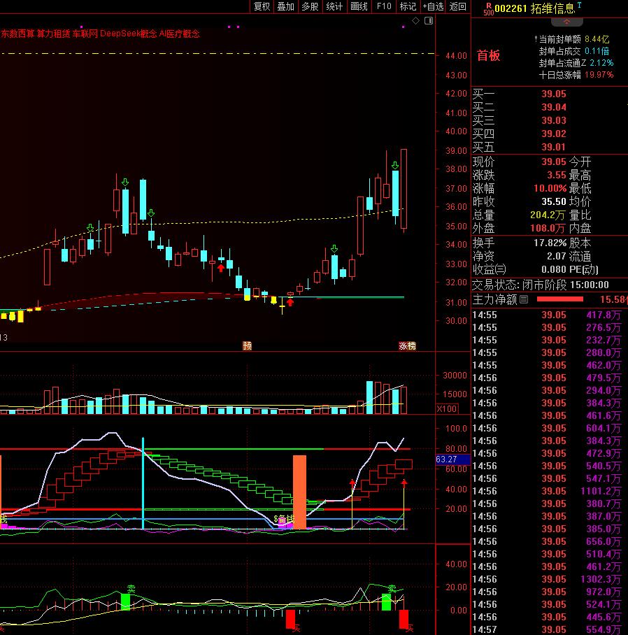Add stock via +自选 button
Viewport: 628px width, 635px height.
(434, 6)
